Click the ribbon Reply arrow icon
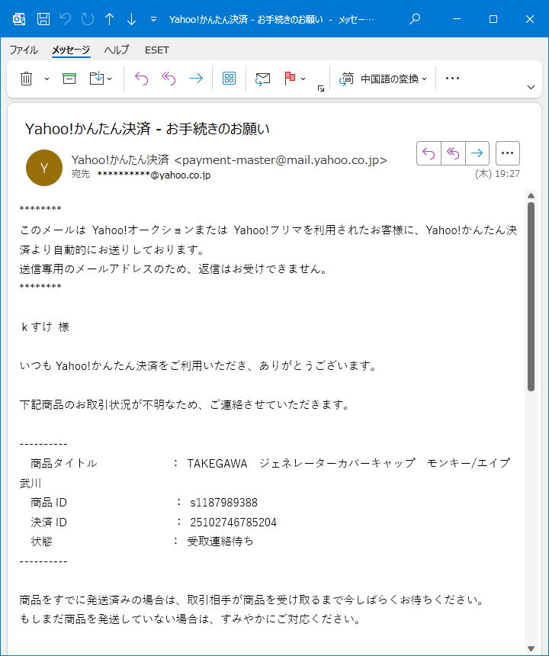Viewport: 549px width, 656px height. [142, 79]
